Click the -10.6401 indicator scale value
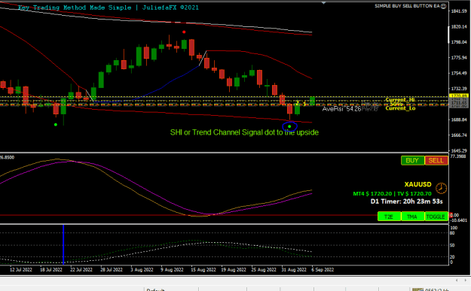471x291 pixels. 459,220
